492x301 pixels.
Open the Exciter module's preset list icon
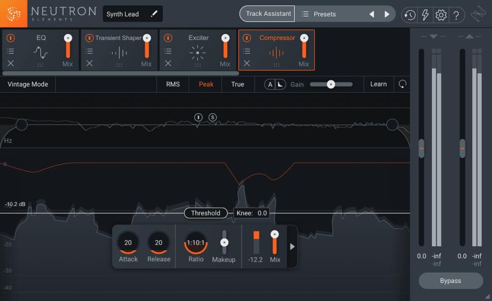coord(168,51)
